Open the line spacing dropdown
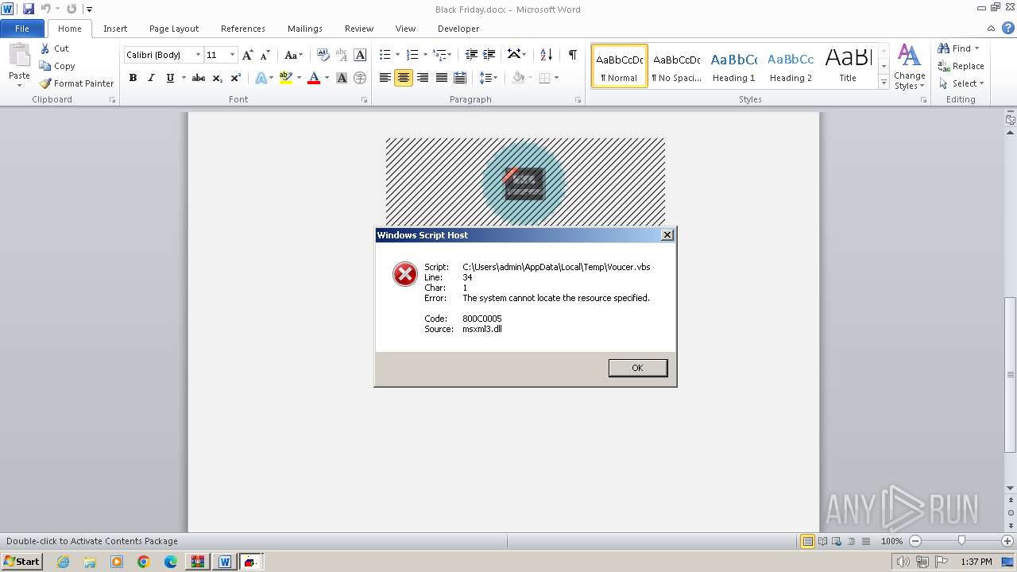Screen dimensions: 1017x572 489,78
